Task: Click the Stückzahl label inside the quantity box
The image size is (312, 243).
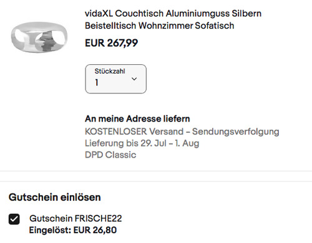Action: [x=110, y=71]
